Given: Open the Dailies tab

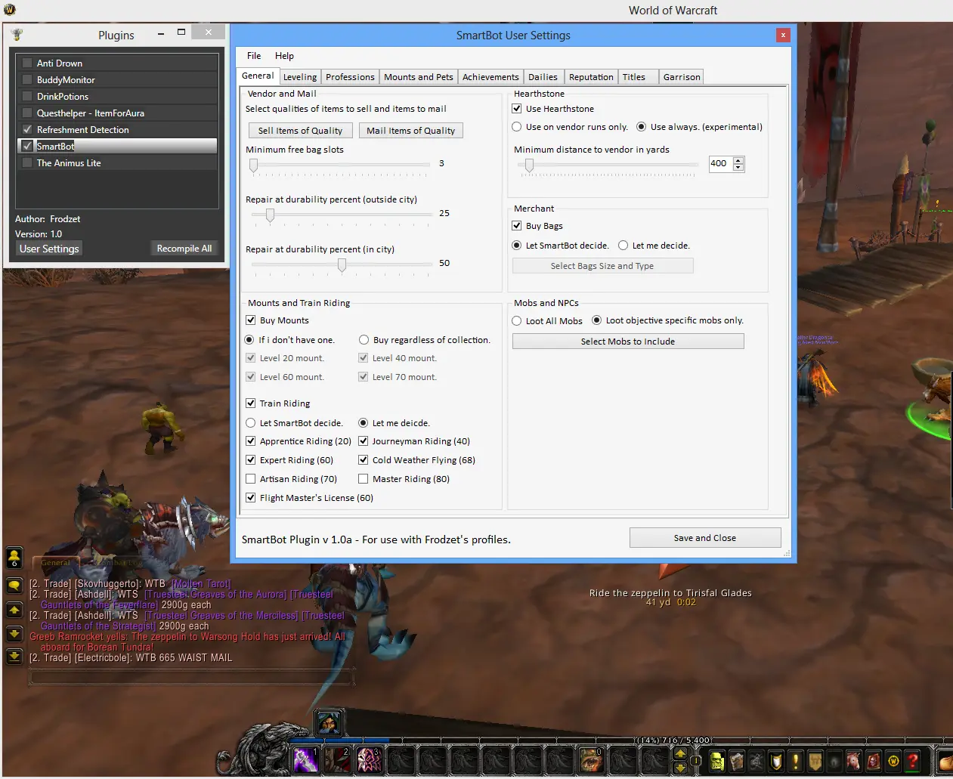Looking at the screenshot, I should (x=543, y=77).
